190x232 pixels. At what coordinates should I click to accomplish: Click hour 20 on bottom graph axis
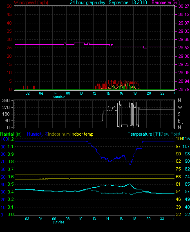pos(149,219)
